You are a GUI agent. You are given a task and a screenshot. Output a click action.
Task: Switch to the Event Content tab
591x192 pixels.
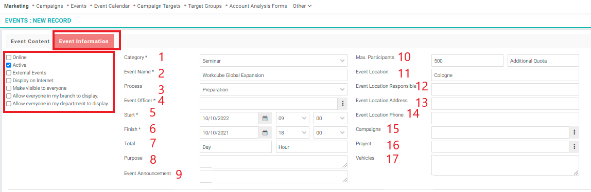click(30, 42)
